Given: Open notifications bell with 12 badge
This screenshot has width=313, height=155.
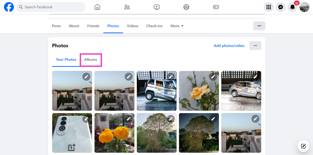Looking at the screenshot, I should click(x=293, y=7).
